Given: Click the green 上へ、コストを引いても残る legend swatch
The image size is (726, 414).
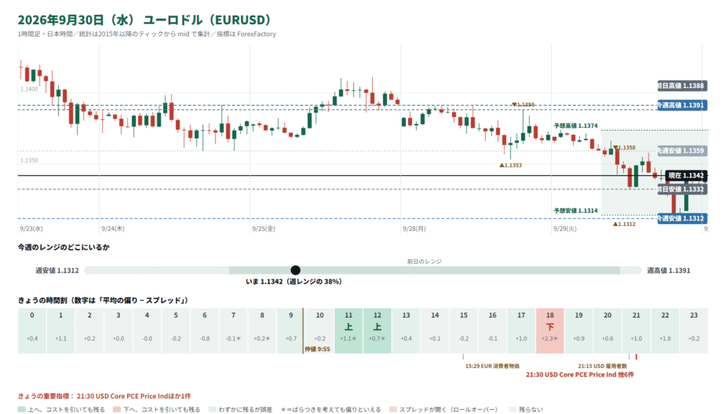Looking at the screenshot, I should (x=21, y=410).
